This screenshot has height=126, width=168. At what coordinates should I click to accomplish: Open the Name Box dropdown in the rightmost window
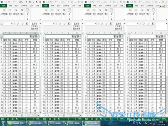pyautogui.click(x=137, y=24)
